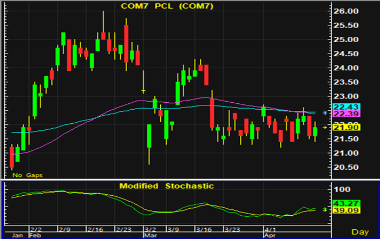Click the Modified Stochastic indicator title
Image resolution: width=380 pixels, height=239 pixels.
click(x=166, y=186)
